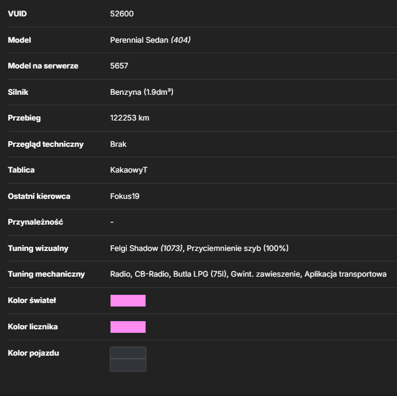Click the Tuning mechaniczny row label

click(x=46, y=274)
